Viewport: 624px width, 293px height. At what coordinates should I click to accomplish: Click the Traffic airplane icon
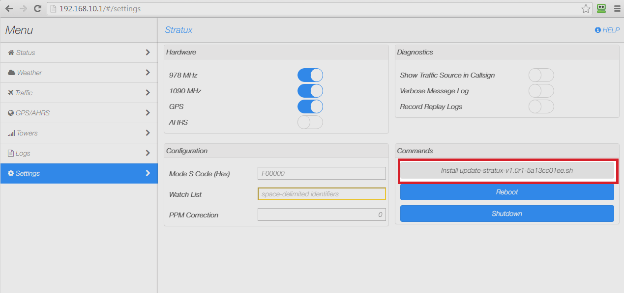tap(11, 93)
